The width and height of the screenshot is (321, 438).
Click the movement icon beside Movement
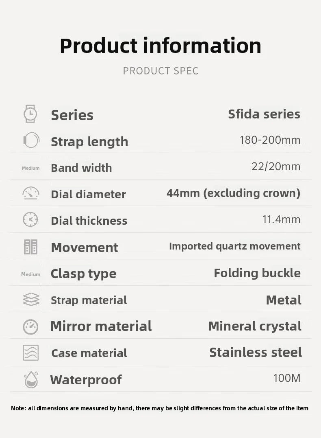click(x=30, y=247)
